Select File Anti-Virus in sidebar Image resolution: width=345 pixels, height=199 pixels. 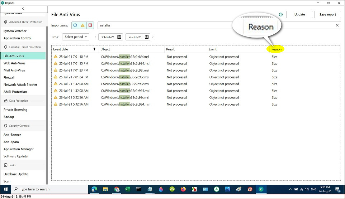pos(23,56)
